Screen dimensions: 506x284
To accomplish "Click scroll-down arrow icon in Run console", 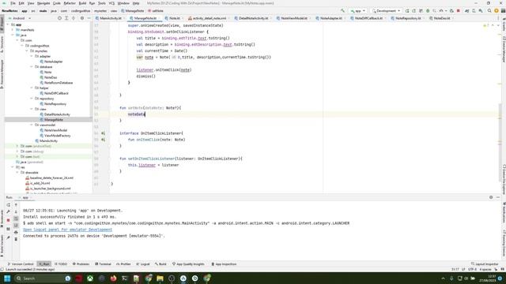I will pyautogui.click(x=16, y=211).
